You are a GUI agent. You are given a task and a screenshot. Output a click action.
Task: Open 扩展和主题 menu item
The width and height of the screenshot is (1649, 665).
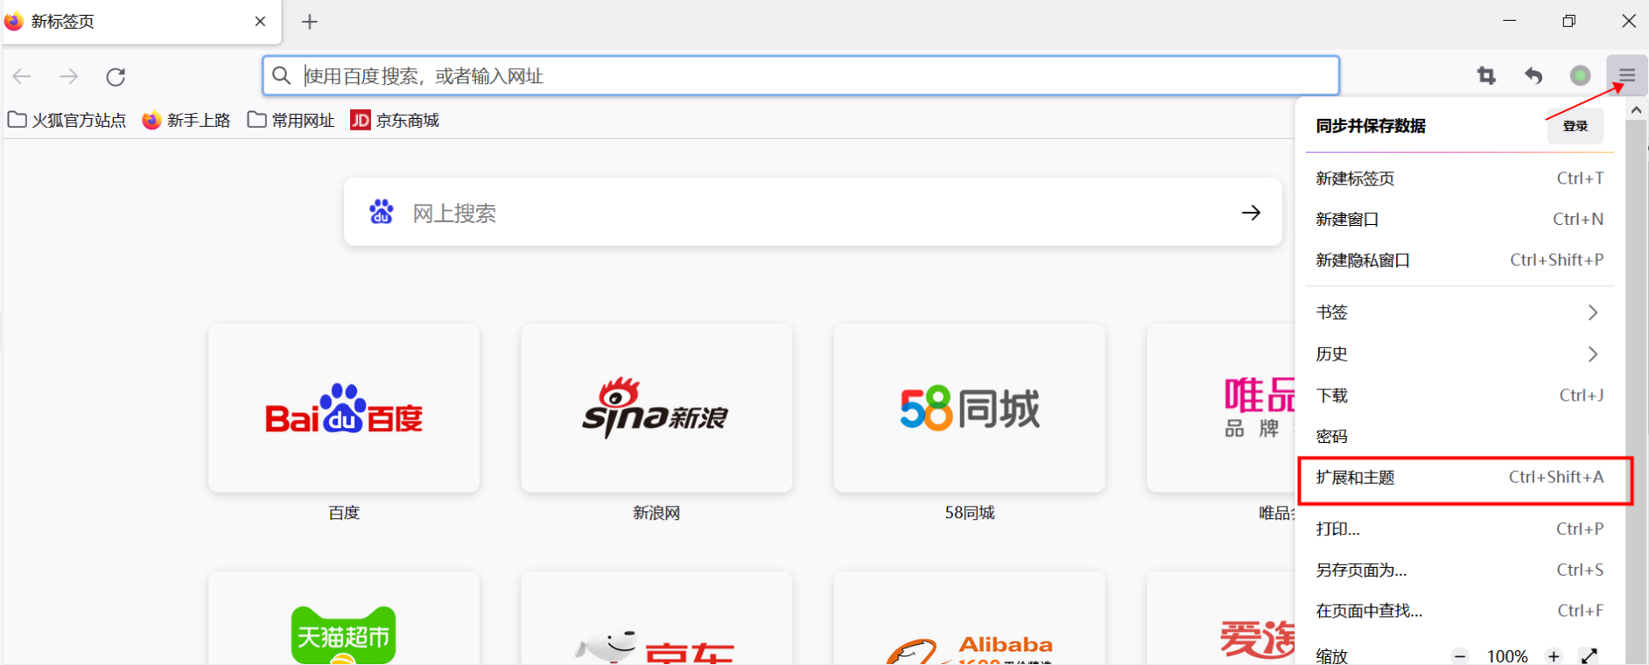(x=1459, y=478)
